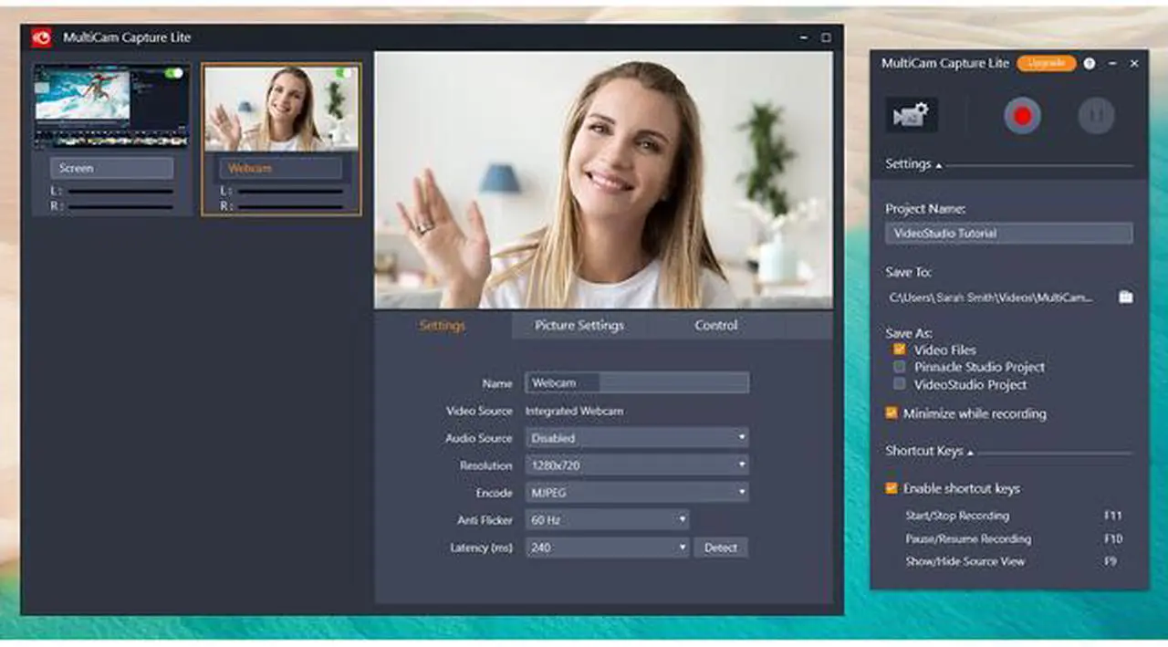
Task: Click the pause recording button
Action: pos(1096,116)
